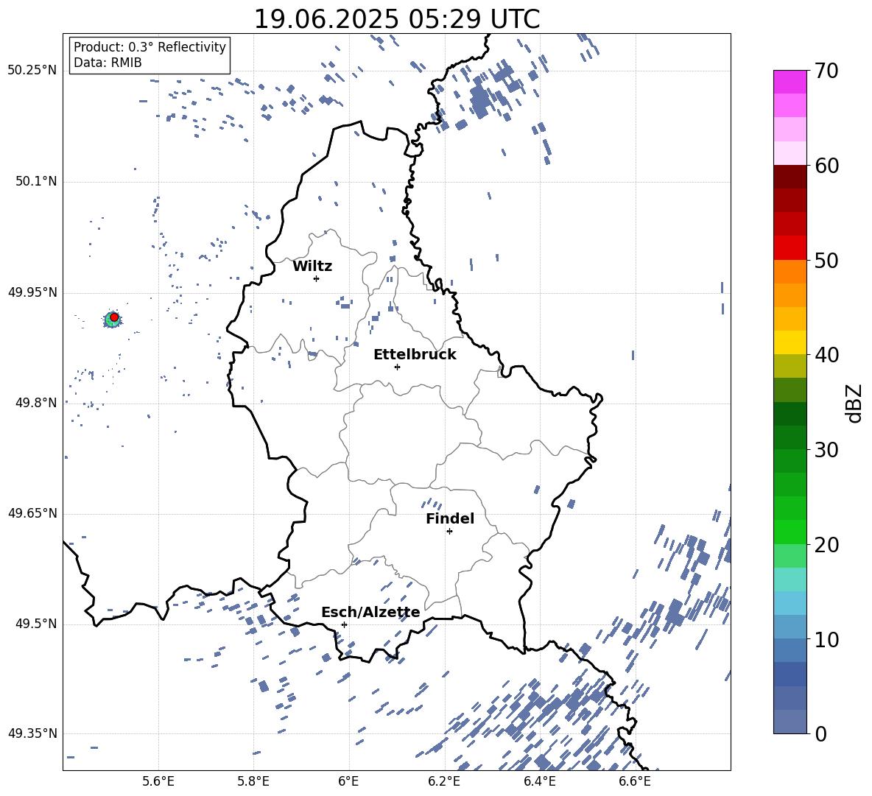Image resolution: width=872 pixels, height=796 pixels.
Task: Click the Wiltz city label
Action: click(312, 267)
